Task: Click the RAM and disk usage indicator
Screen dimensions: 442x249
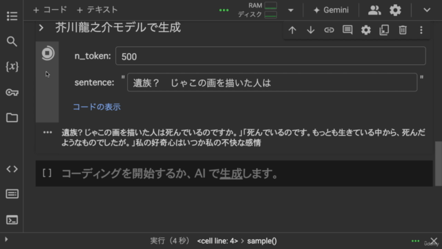Action: 258,10
